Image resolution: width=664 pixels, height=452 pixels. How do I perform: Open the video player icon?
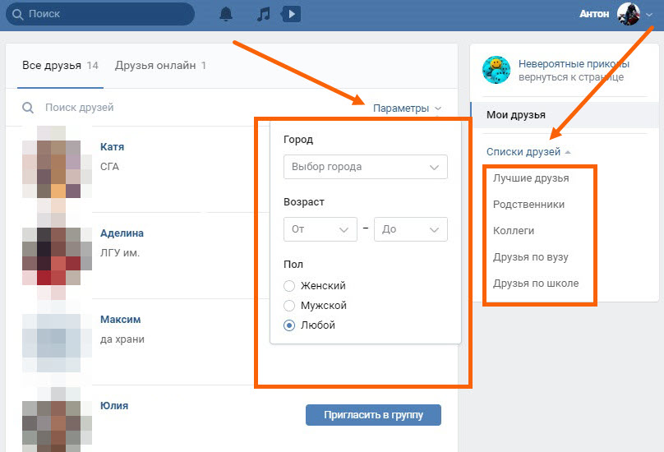click(x=290, y=14)
